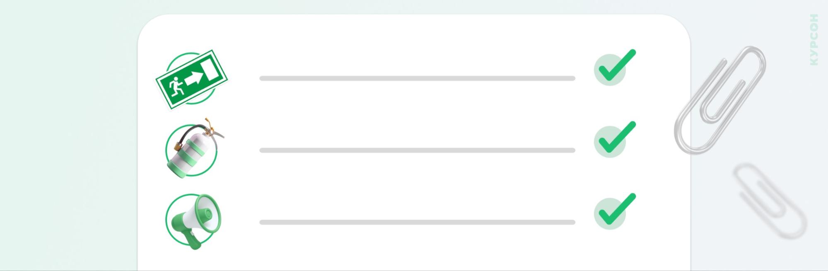Toggle the megaphone row checkmark

[x=614, y=211]
